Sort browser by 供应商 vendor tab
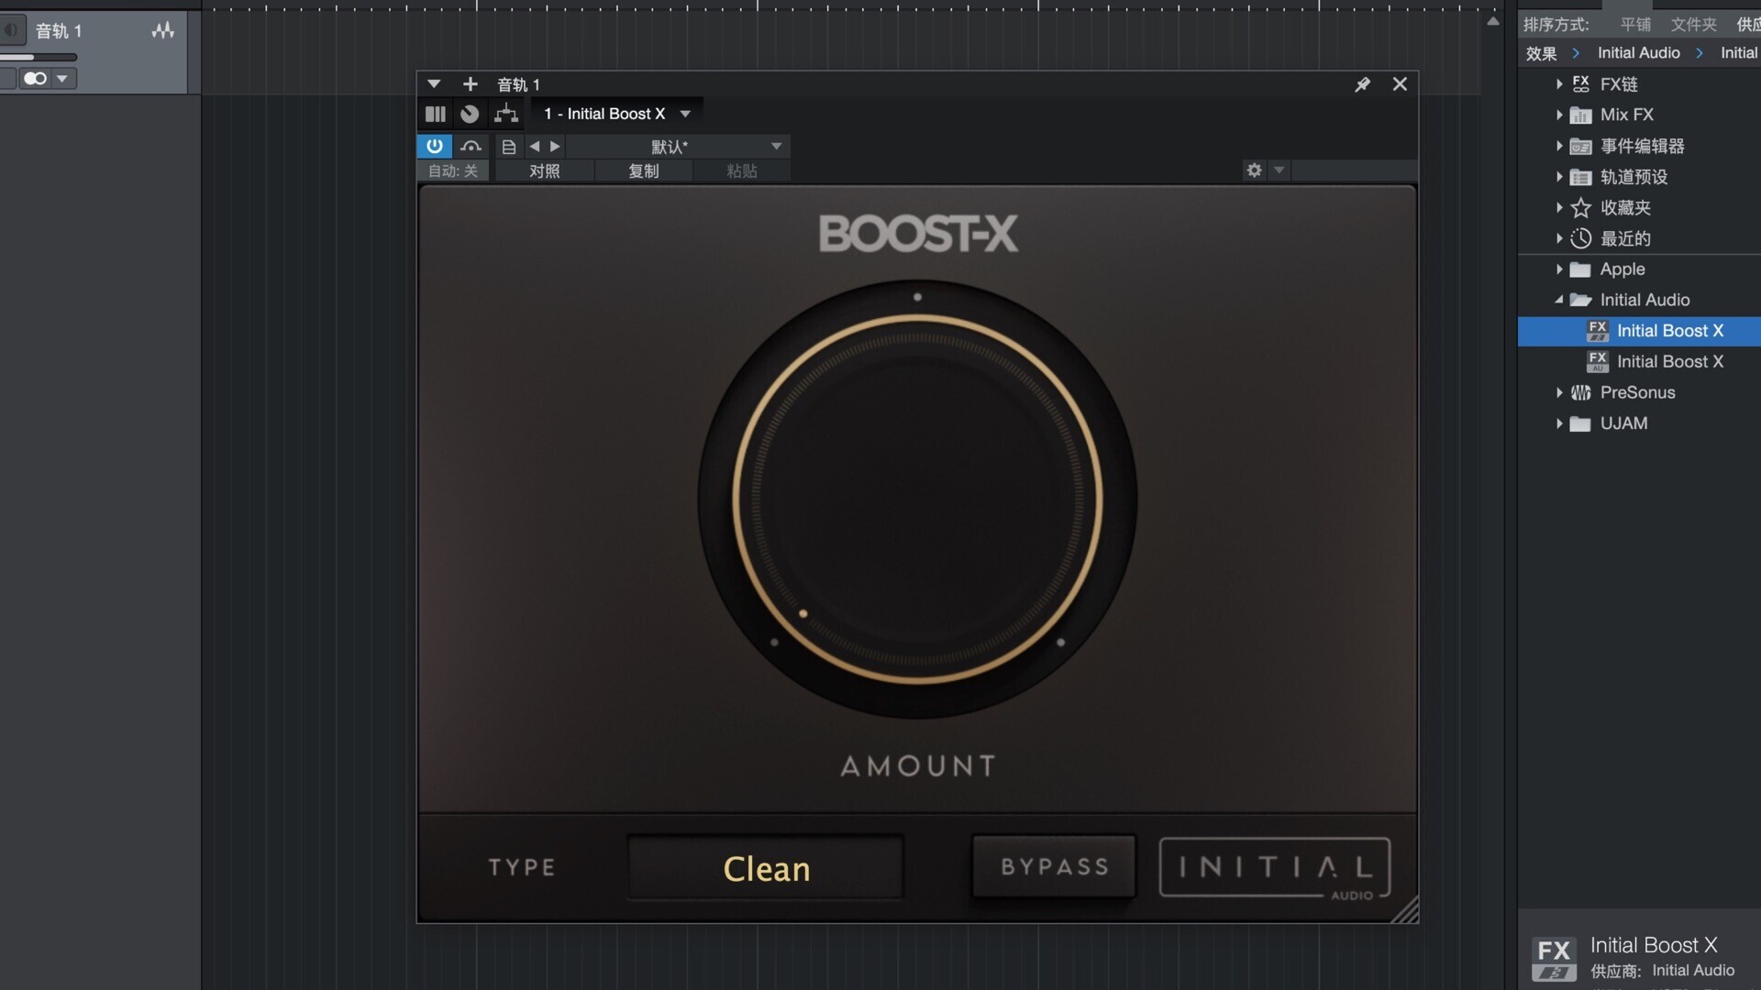This screenshot has height=990, width=1761. [x=1748, y=25]
